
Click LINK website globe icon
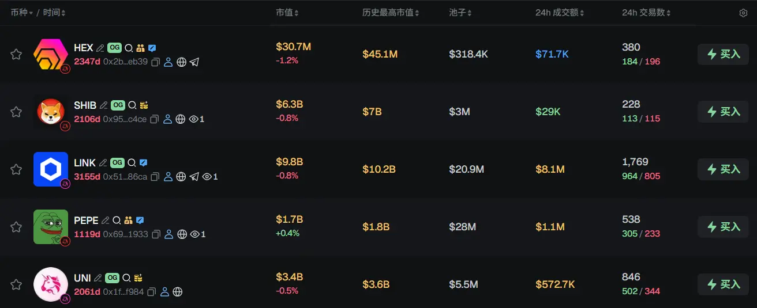(181, 177)
